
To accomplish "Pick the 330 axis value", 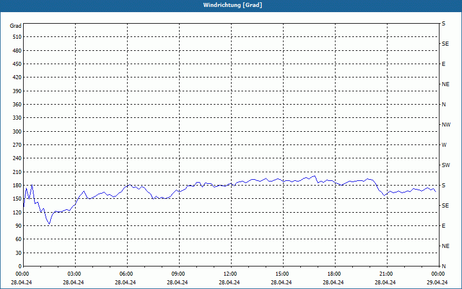I will (x=17, y=118).
